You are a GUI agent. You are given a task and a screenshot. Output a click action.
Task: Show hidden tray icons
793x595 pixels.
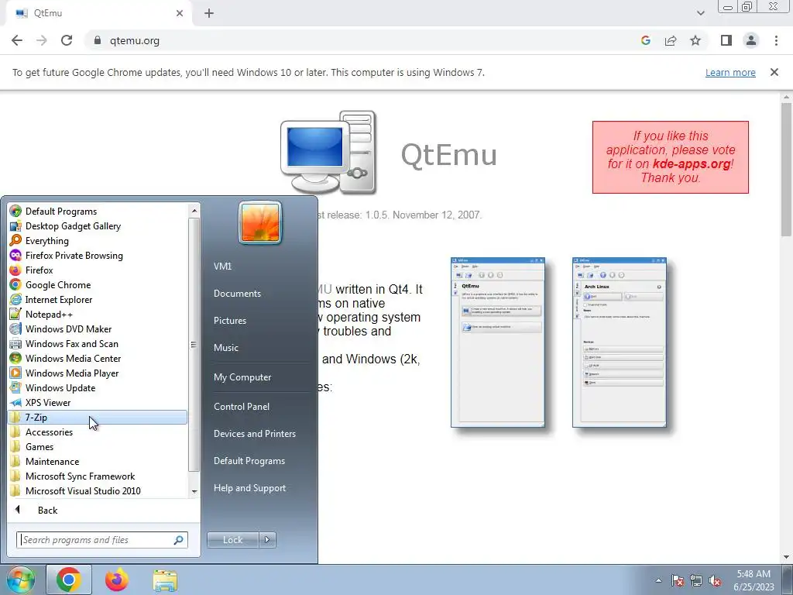point(658,580)
